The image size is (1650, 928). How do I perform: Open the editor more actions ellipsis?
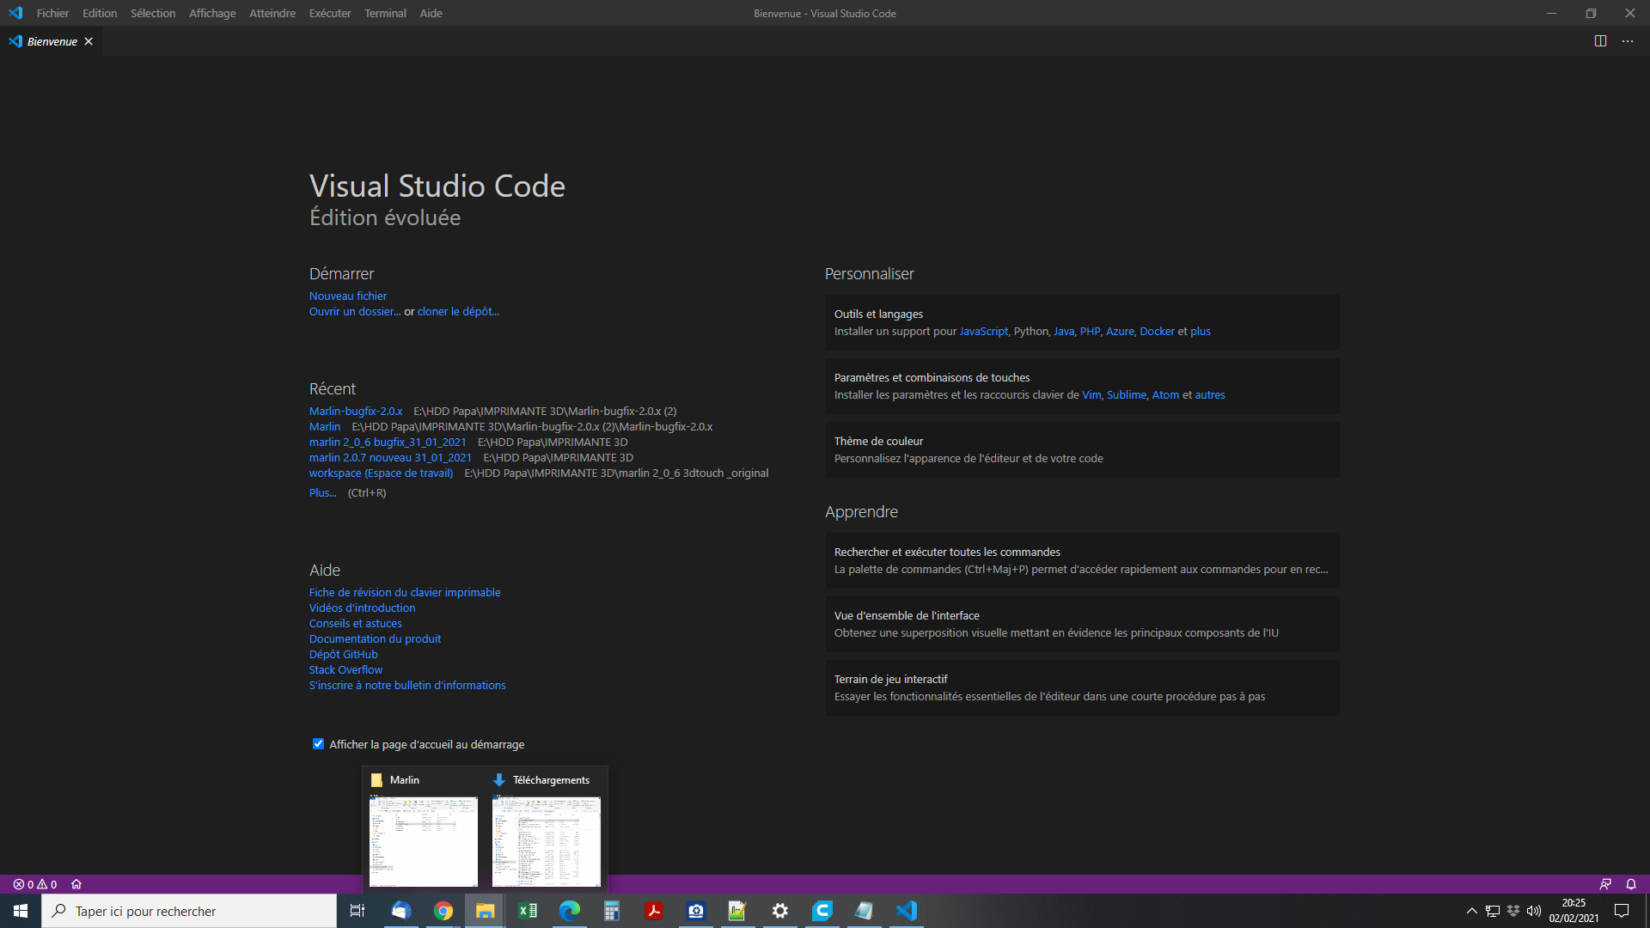click(x=1628, y=41)
